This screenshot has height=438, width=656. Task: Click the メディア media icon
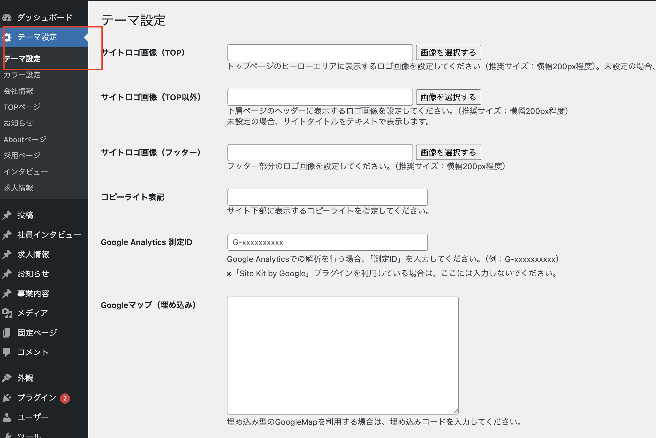click(7, 313)
